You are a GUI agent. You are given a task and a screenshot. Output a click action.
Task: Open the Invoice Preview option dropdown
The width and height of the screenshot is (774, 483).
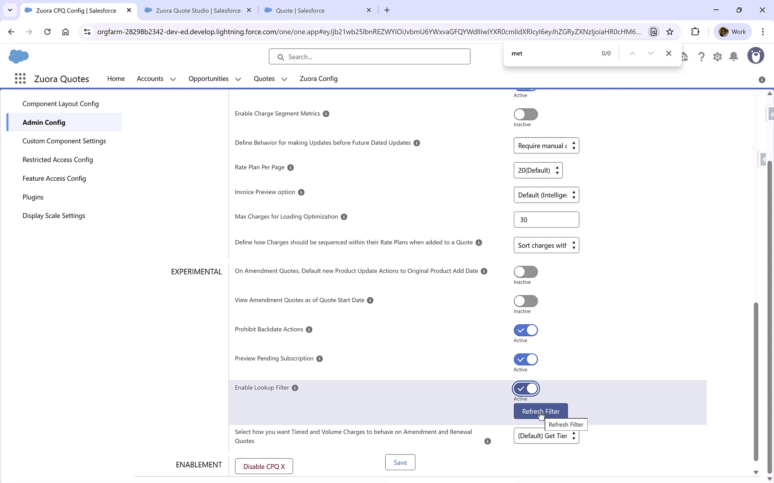546,195
